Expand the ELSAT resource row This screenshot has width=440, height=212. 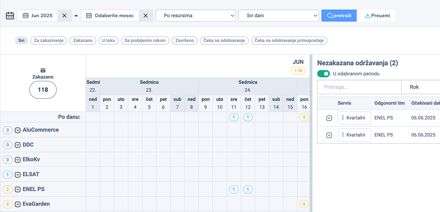pyautogui.click(x=18, y=174)
